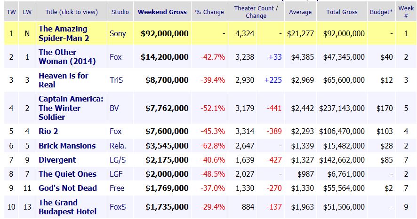
Task: Open the Sony studio link
Action: 118,33
